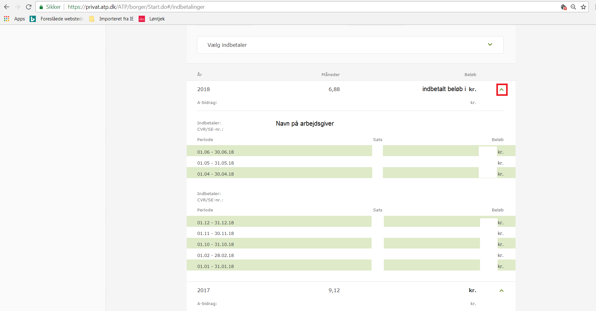The image size is (596, 311).
Task: Collapse the 2018 year section
Action: click(502, 90)
